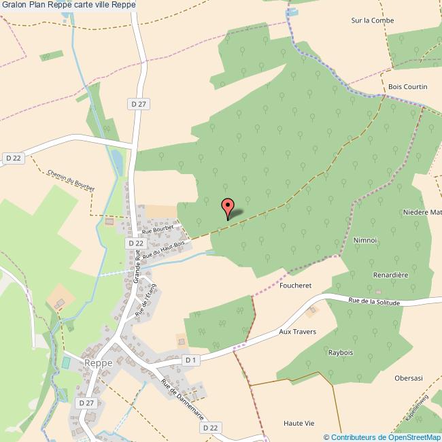Screen dimensions: 442x442
Task: Click the Raybois forest label
Action: 341,353
